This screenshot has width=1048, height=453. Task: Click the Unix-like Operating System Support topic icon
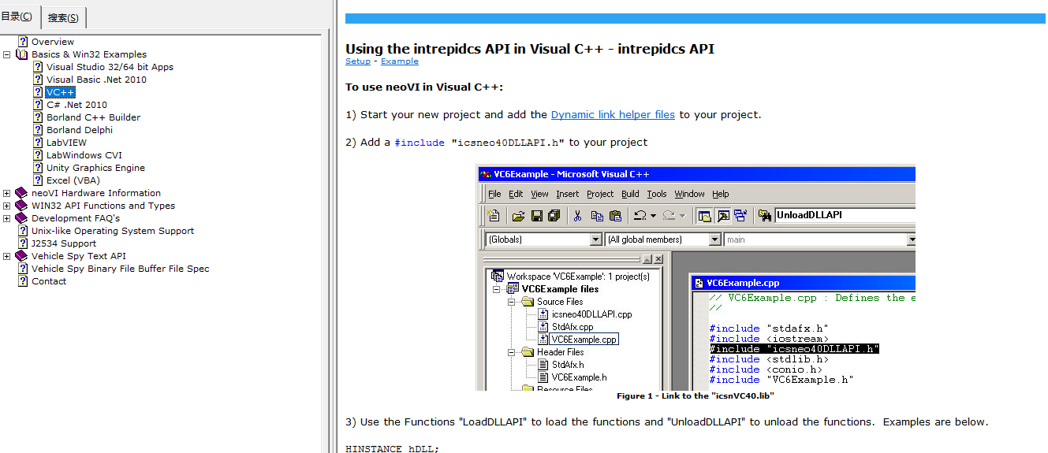(x=24, y=231)
